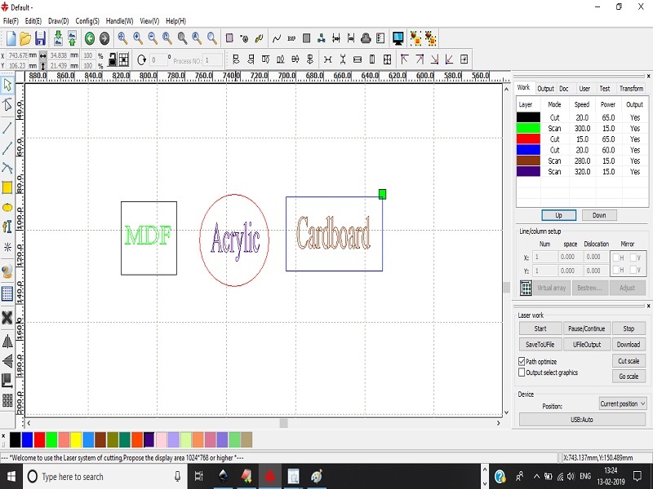
Task: Toggle Y row Mirror H checkbox
Action: [616, 270]
